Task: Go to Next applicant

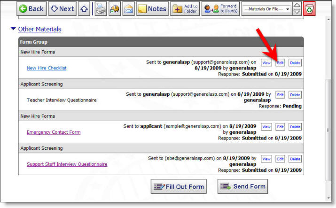Action: 62,8
